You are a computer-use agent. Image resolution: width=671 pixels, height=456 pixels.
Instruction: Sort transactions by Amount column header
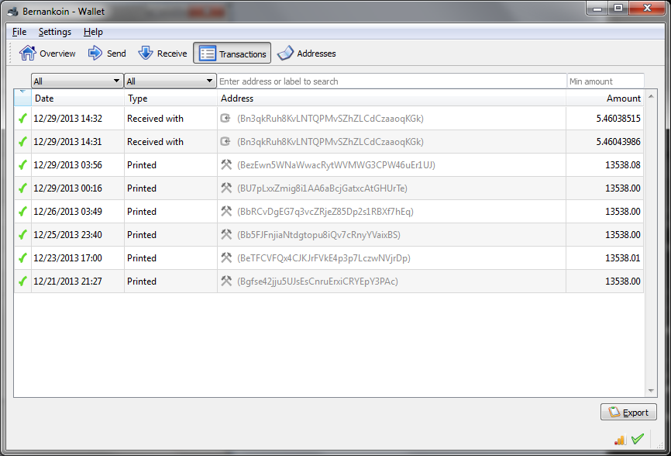coord(604,98)
